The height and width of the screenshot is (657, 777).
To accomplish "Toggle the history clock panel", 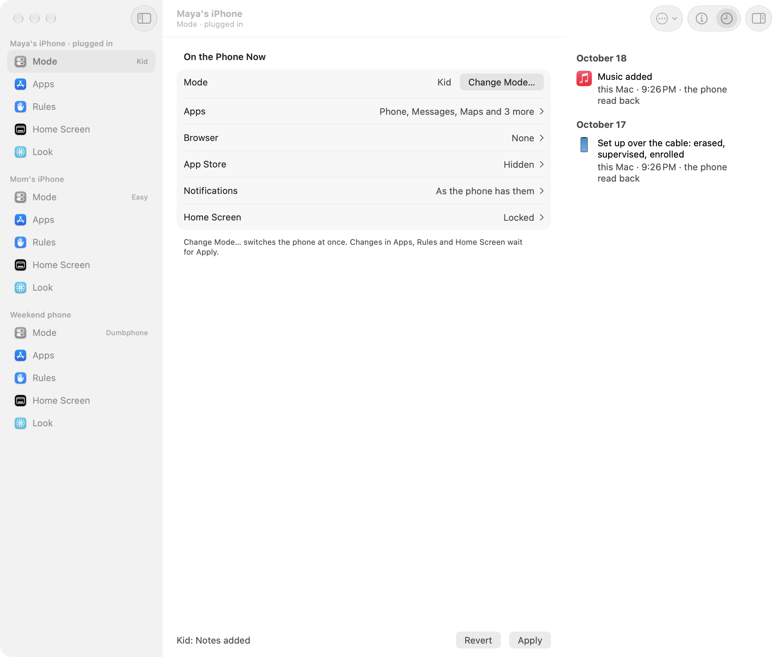I will coord(726,18).
